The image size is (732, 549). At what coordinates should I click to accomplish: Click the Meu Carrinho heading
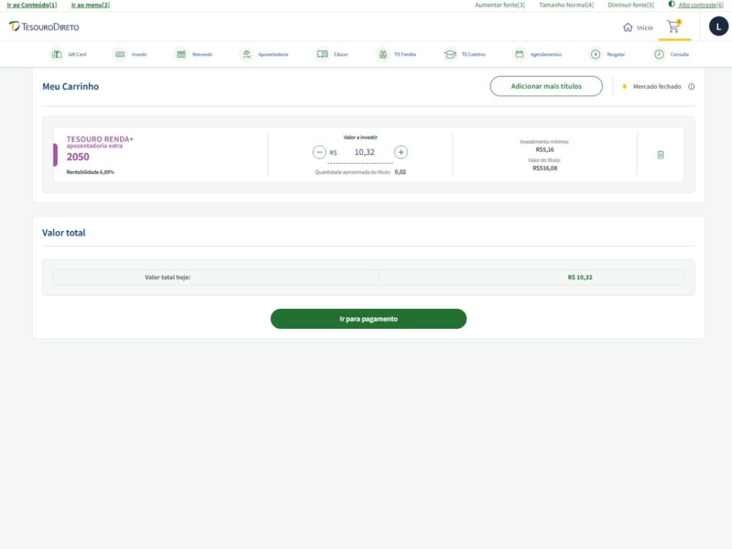71,86
